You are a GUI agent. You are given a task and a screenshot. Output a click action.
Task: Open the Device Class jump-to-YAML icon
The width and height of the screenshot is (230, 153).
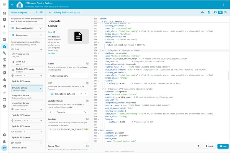pos(87,146)
